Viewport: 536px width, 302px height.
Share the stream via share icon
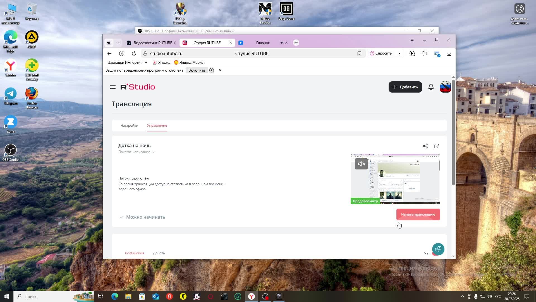tap(425, 146)
